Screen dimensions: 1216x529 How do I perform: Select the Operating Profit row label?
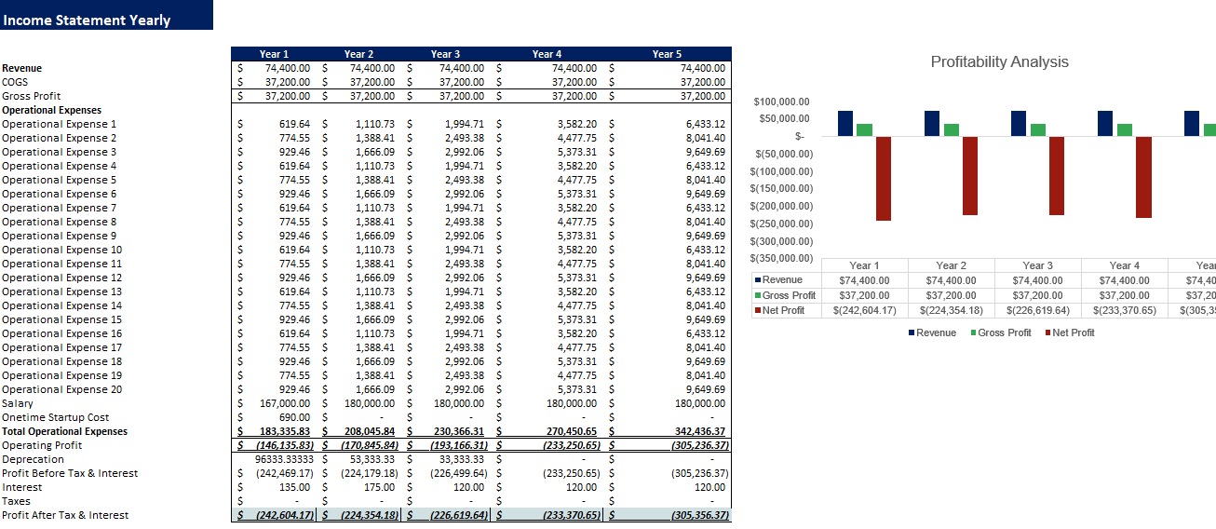click(42, 445)
